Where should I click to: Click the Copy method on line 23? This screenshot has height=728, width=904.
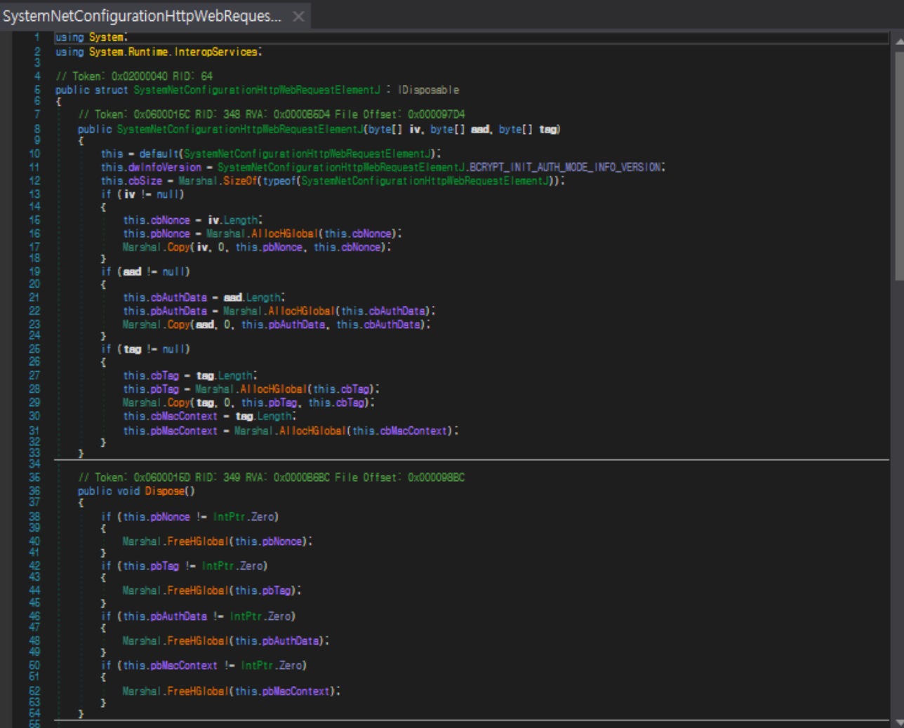coord(178,325)
